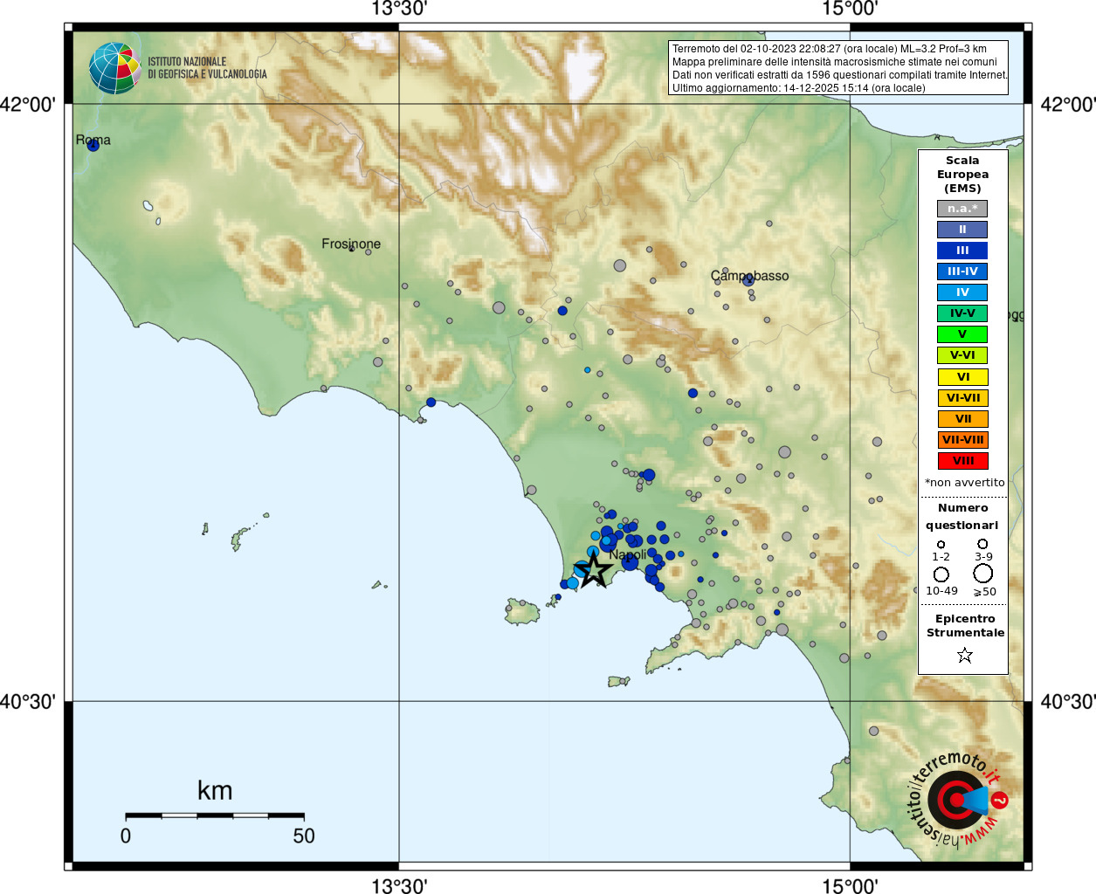Click the INGV globe logo
This screenshot has height=894, width=1096.
click(x=115, y=68)
